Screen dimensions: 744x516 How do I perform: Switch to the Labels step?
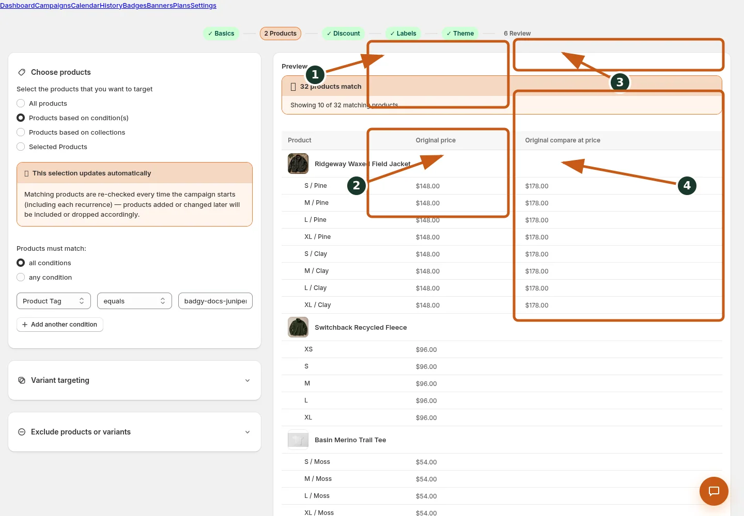coord(403,34)
